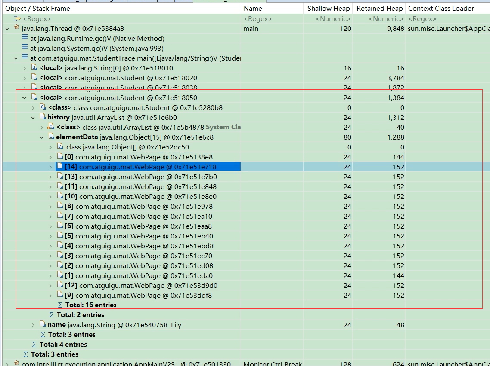Screen dimensions: 490x366
Task: Click array icon of String[0] local
Action: point(34,67)
